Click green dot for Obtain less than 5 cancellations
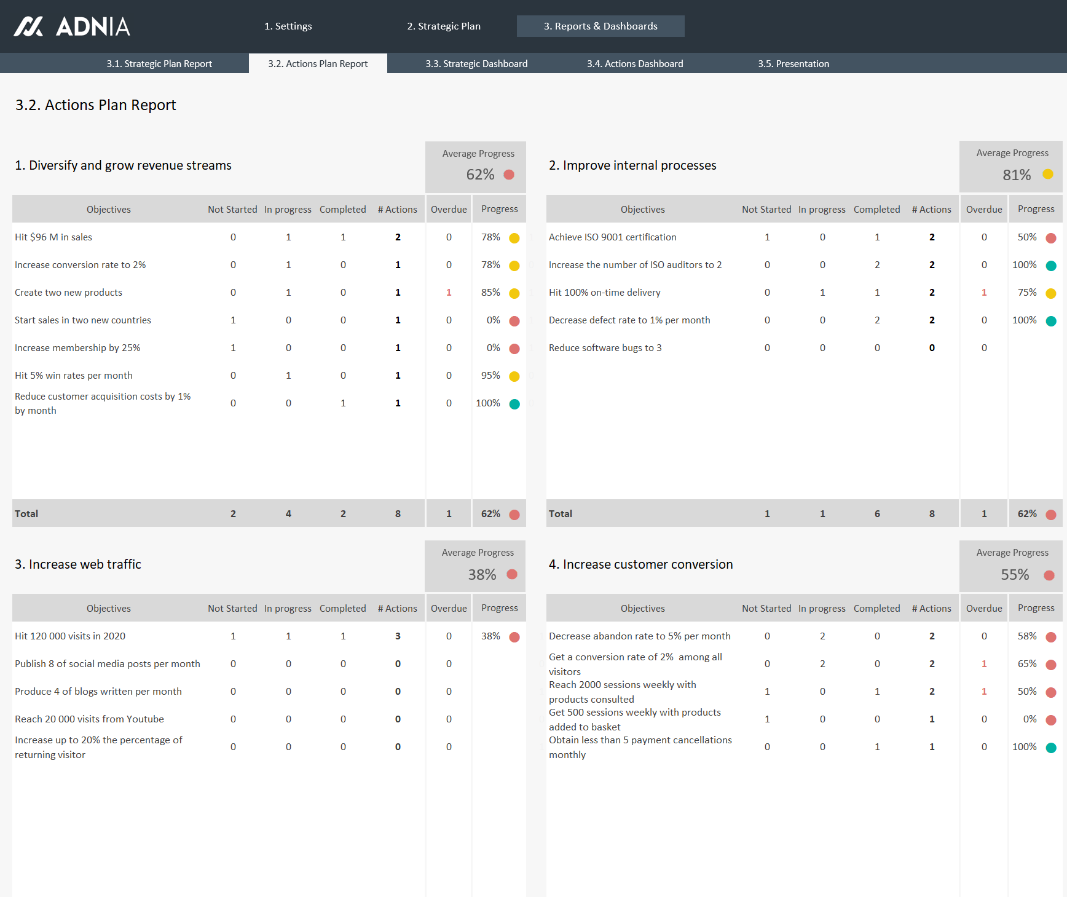Screen dimensions: 1067x897 [1051, 748]
